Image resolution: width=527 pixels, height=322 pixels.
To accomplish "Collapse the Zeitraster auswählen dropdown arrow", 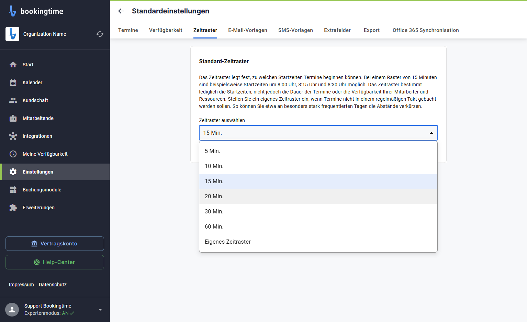I will pos(431,133).
